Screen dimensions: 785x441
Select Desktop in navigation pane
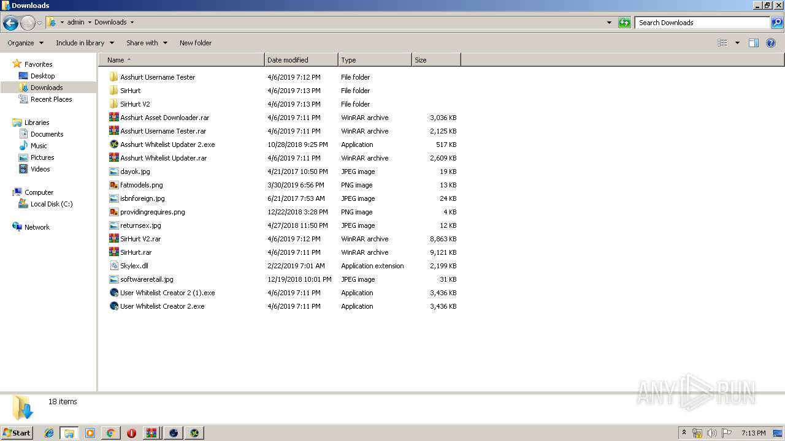[x=42, y=76]
